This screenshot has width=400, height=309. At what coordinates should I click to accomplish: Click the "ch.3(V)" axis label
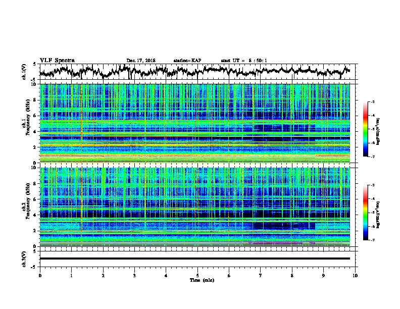pos(24,259)
